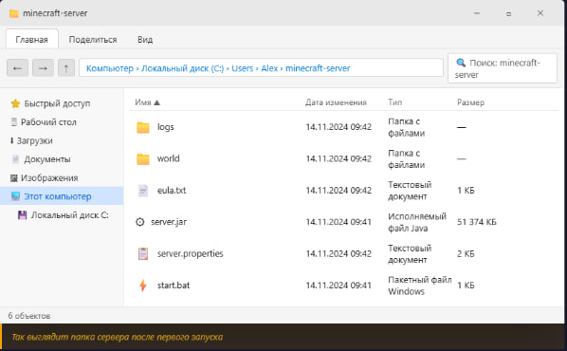Select the eula.txt file name
The height and width of the screenshot is (351, 567).
tap(172, 191)
